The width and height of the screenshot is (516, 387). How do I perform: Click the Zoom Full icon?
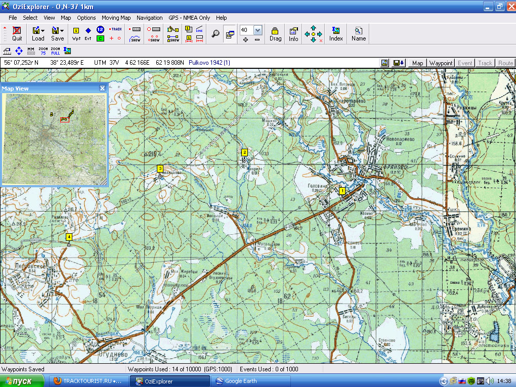point(56,51)
